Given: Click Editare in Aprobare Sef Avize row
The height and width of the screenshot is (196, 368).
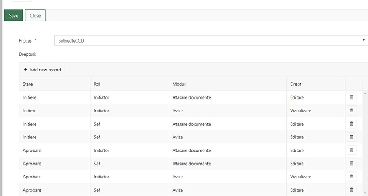Looking at the screenshot, I should point(297,190).
